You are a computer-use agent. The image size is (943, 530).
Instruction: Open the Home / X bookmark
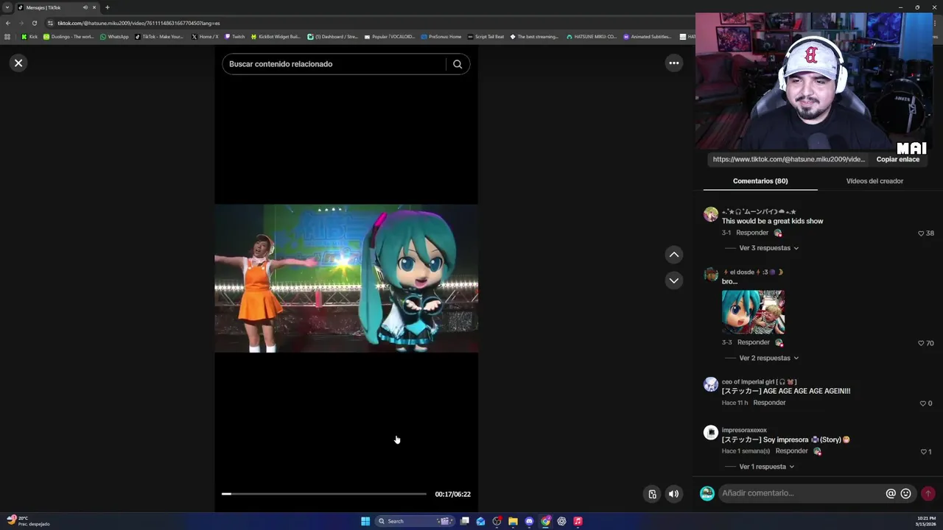pyautogui.click(x=205, y=37)
